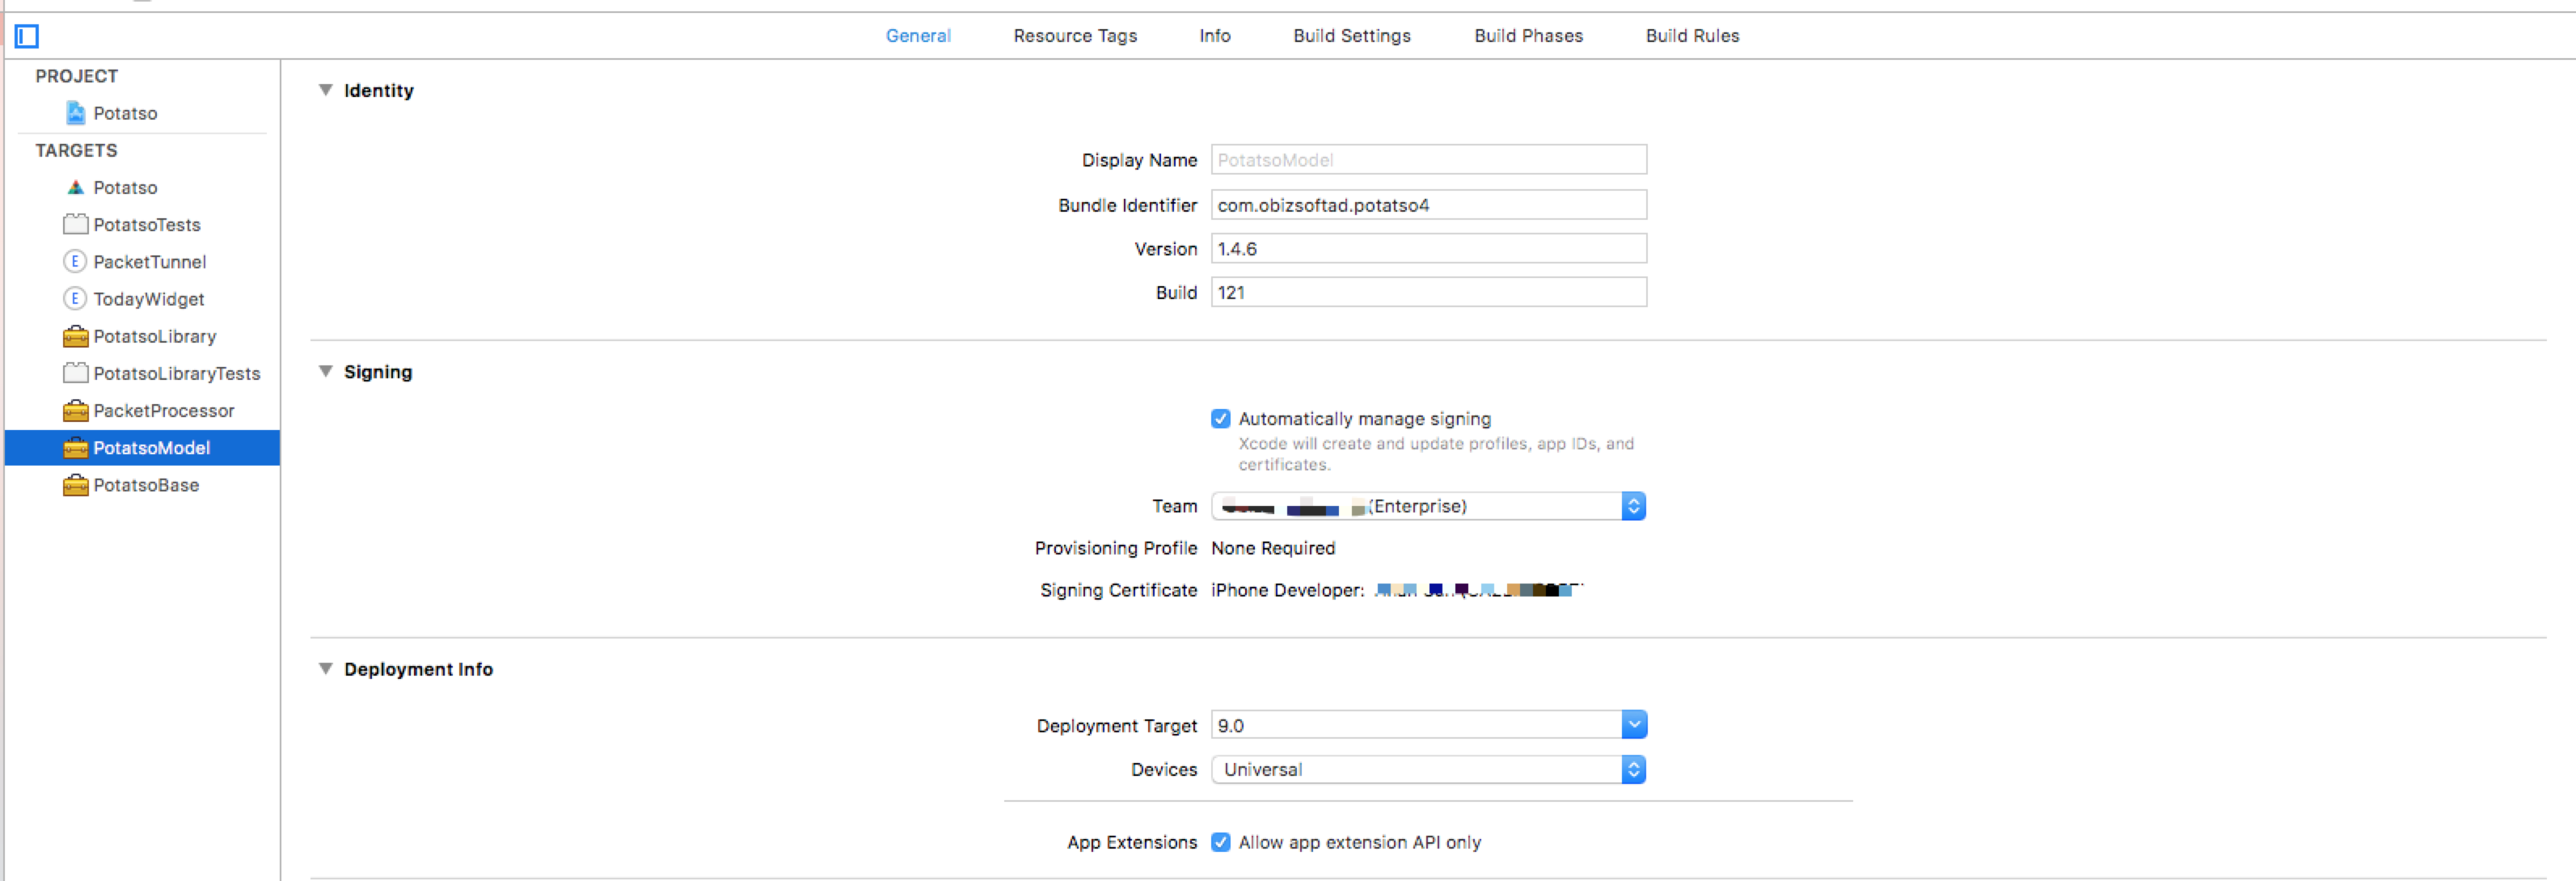Toggle Allow app extension API only
2576x881 pixels.
point(1220,842)
